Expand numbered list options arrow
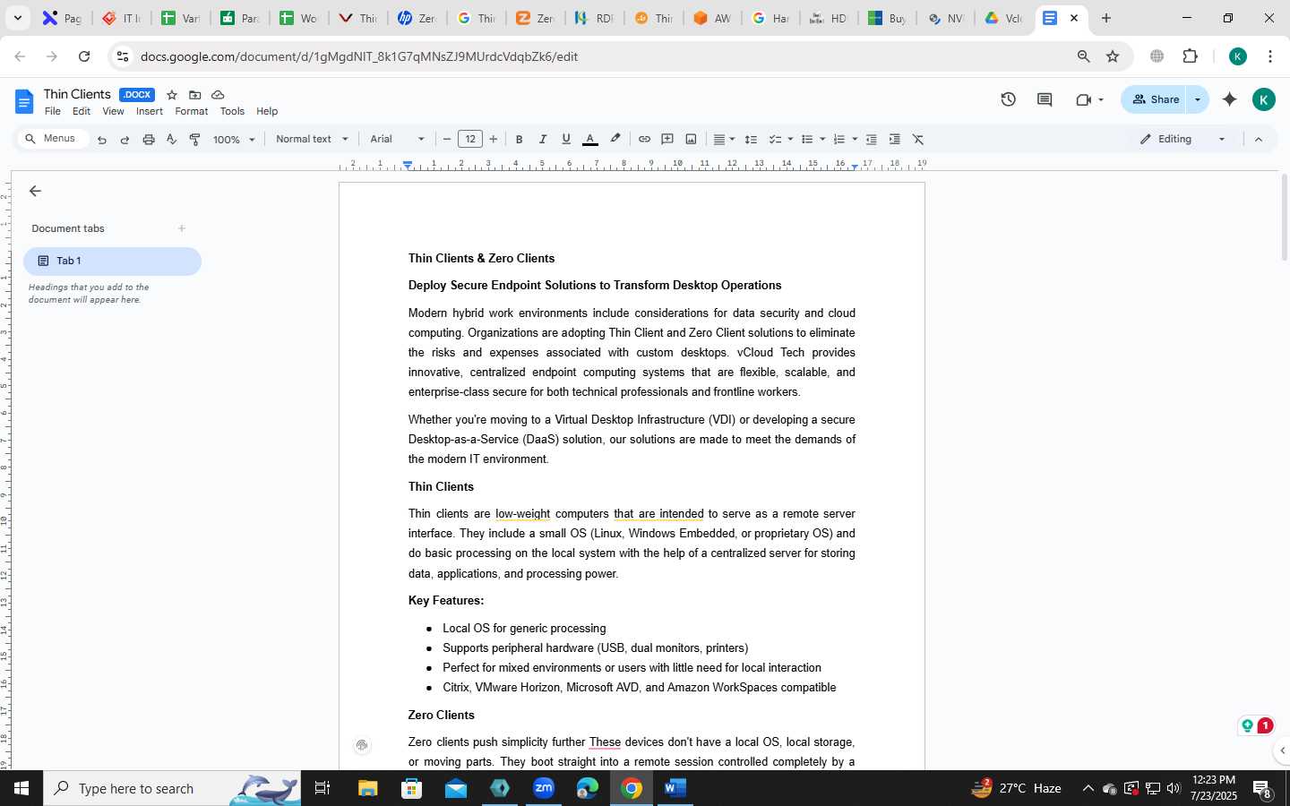1290x806 pixels. (855, 139)
